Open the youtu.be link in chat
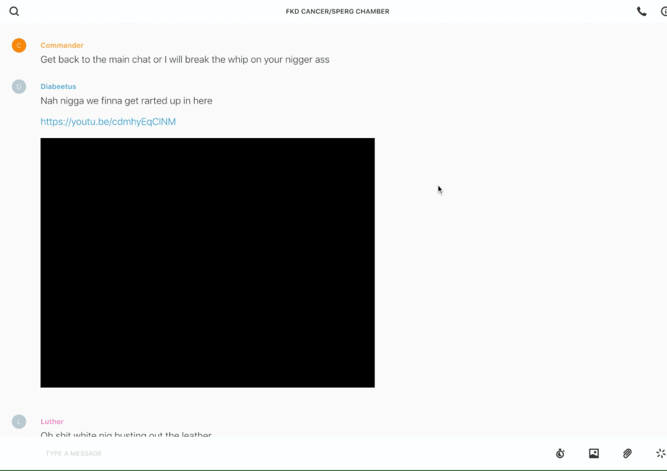The height and width of the screenshot is (471, 667). 108,122
